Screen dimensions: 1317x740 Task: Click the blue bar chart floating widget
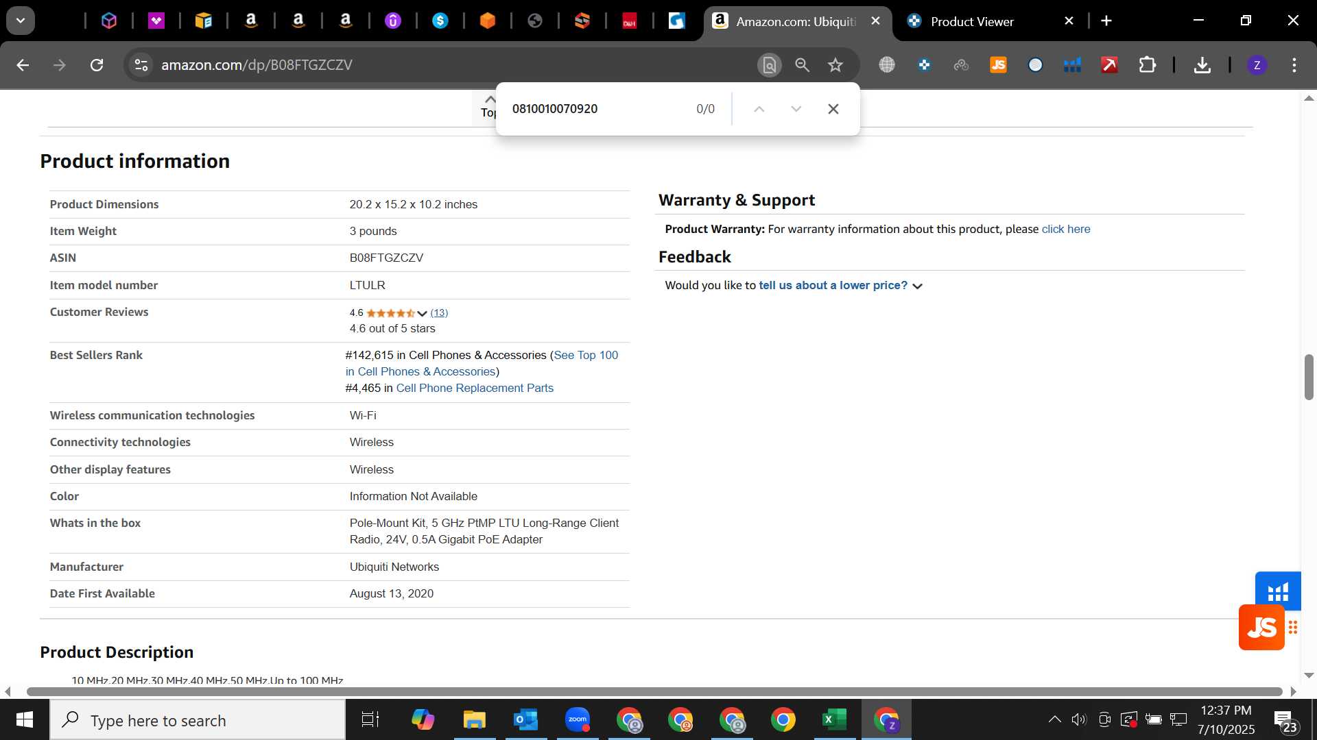(x=1278, y=591)
